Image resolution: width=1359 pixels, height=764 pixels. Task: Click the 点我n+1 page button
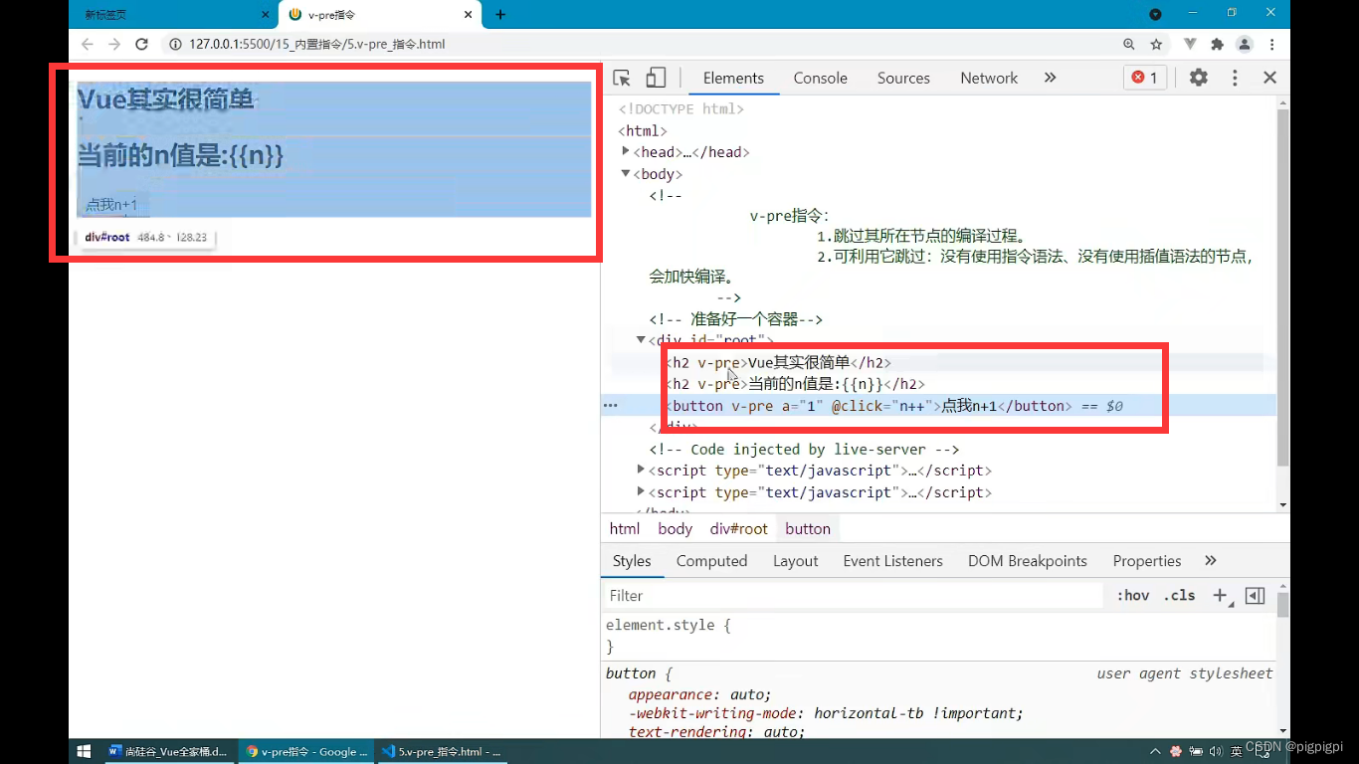(111, 205)
